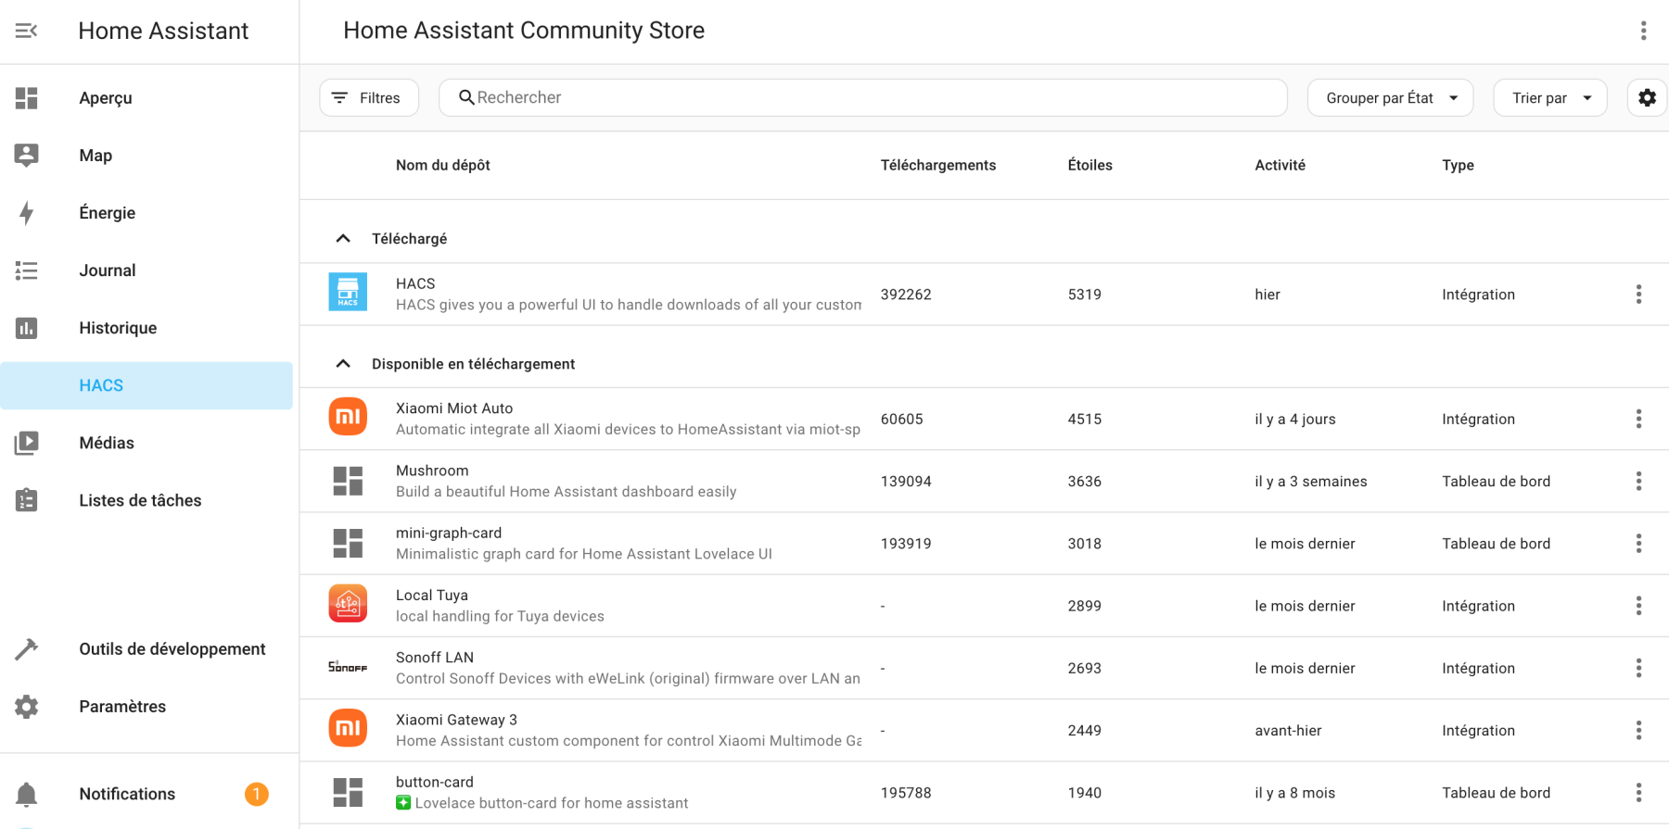Image resolution: width=1669 pixels, height=829 pixels.
Task: Select the mini-graph-card repository name
Action: 449,533
